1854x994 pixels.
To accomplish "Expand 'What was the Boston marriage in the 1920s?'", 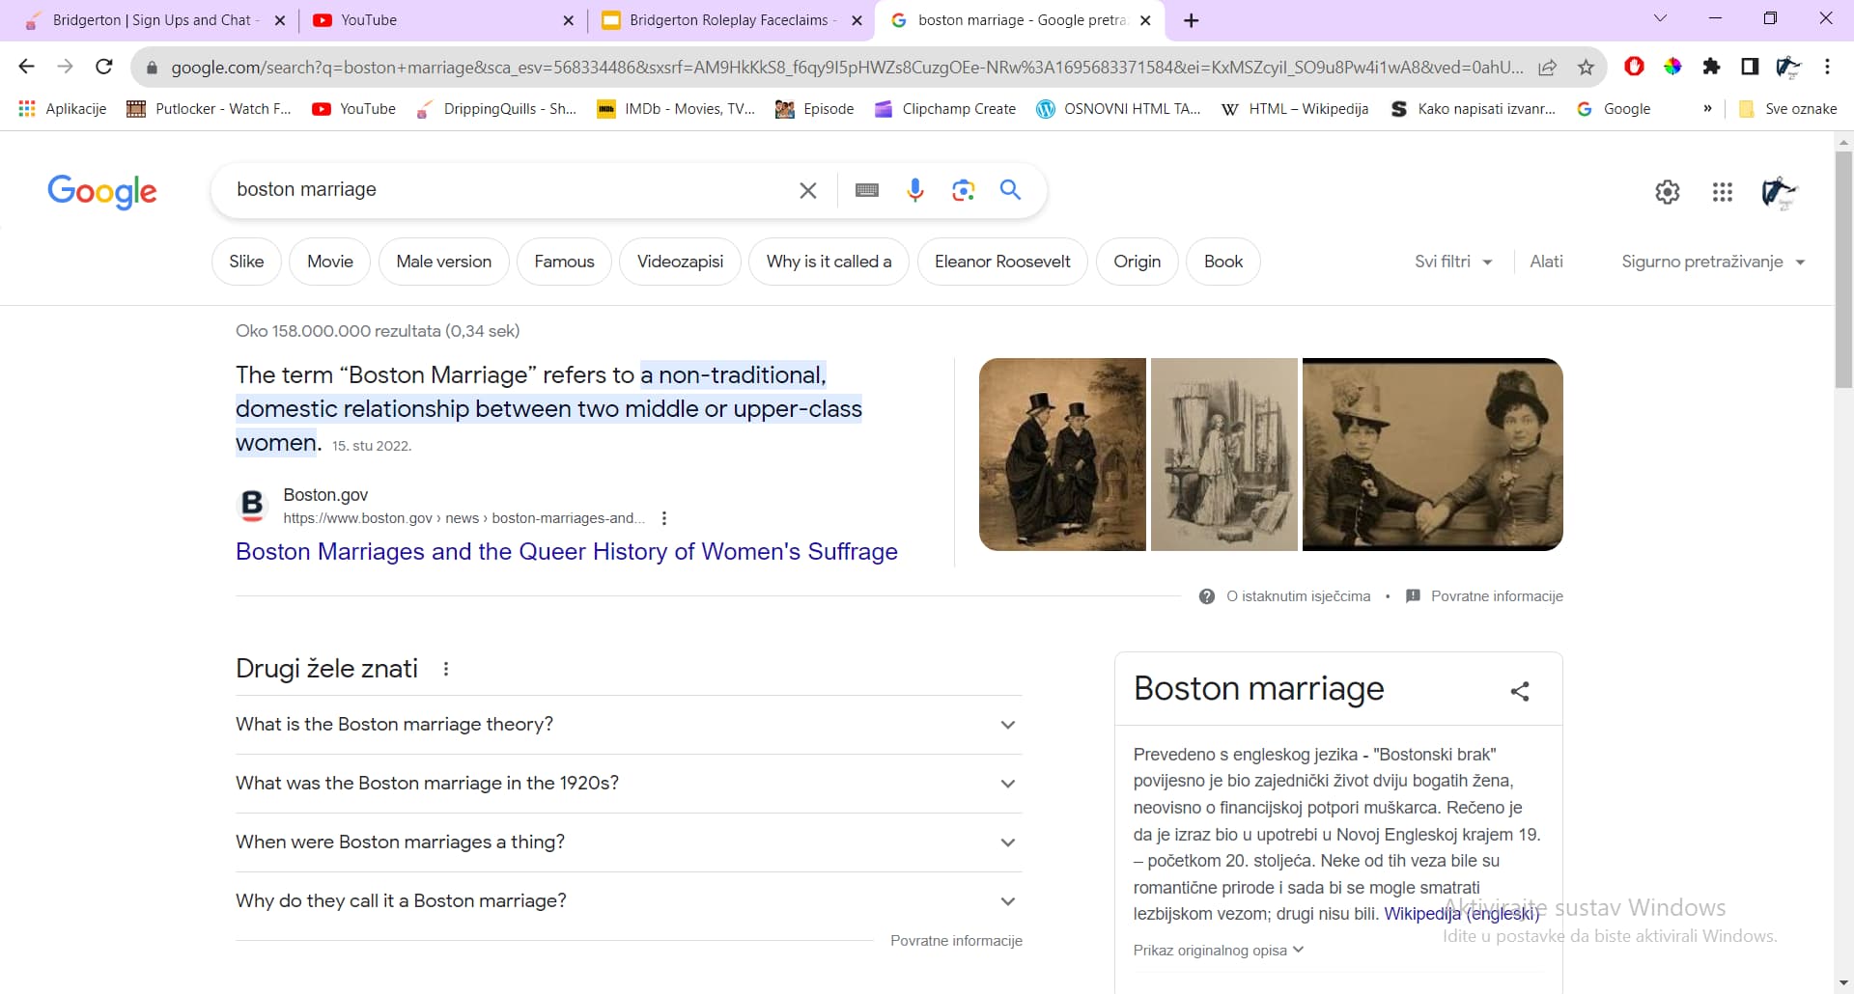I will click(629, 784).
